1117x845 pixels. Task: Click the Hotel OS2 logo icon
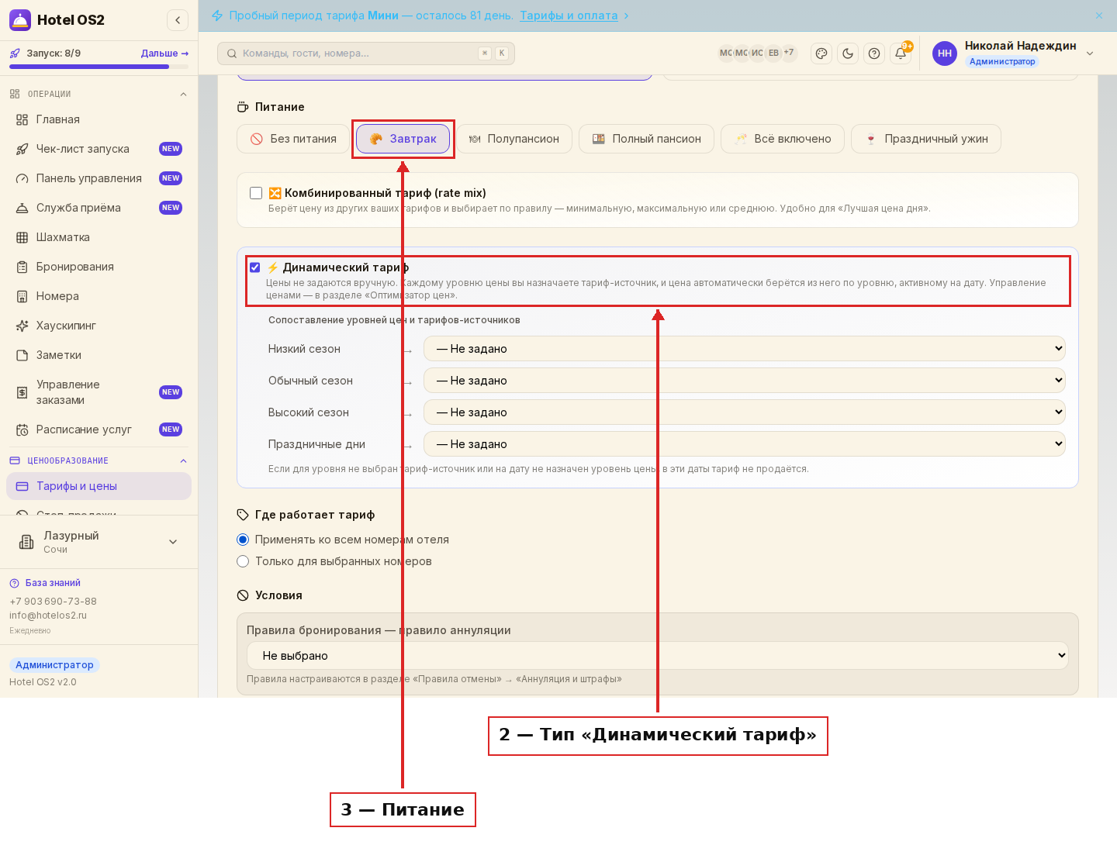20,20
